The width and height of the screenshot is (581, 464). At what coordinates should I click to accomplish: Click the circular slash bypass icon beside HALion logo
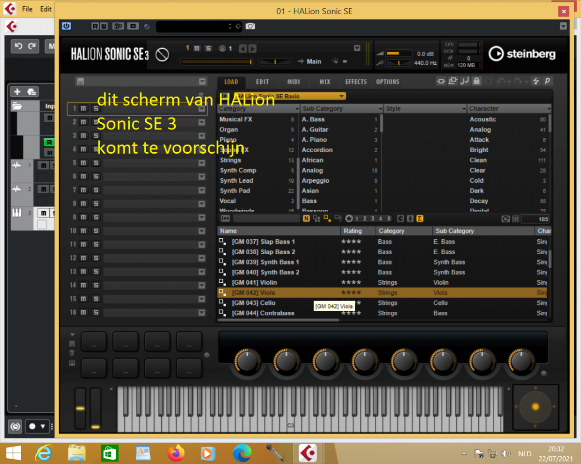pos(162,55)
